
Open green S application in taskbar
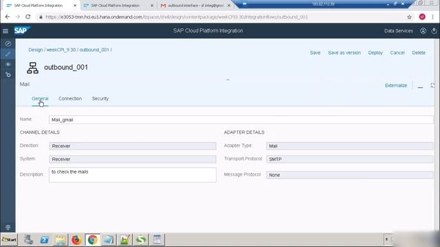[141, 239]
